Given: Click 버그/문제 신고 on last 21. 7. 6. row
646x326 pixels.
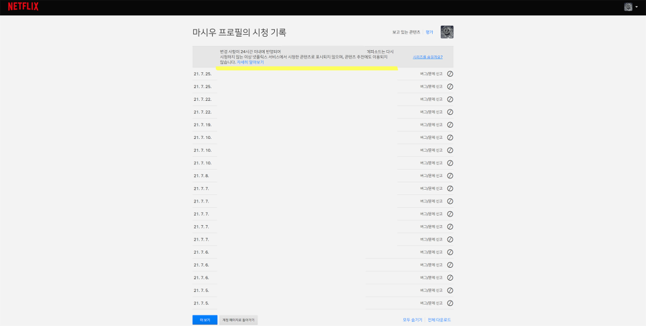Looking at the screenshot, I should click(431, 278).
